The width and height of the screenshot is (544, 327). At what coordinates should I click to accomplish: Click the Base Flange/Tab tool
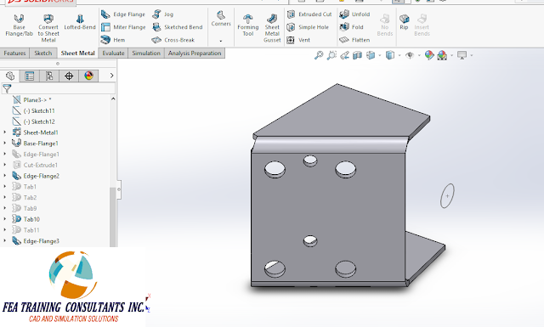coord(19,25)
